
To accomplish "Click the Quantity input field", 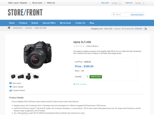I will point(85,77).
